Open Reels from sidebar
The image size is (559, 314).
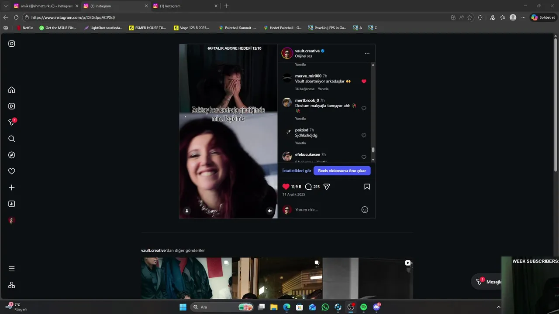click(x=12, y=106)
